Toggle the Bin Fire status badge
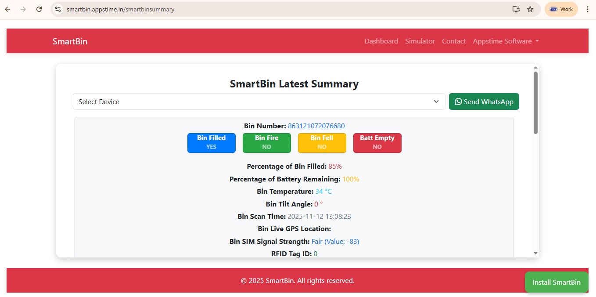This screenshot has width=596, height=297. tap(266, 143)
